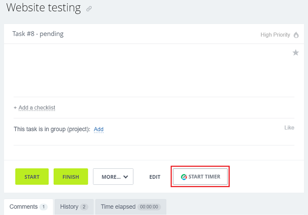308x215 pixels.
Task: Click the Website testing title
Action: (43, 8)
